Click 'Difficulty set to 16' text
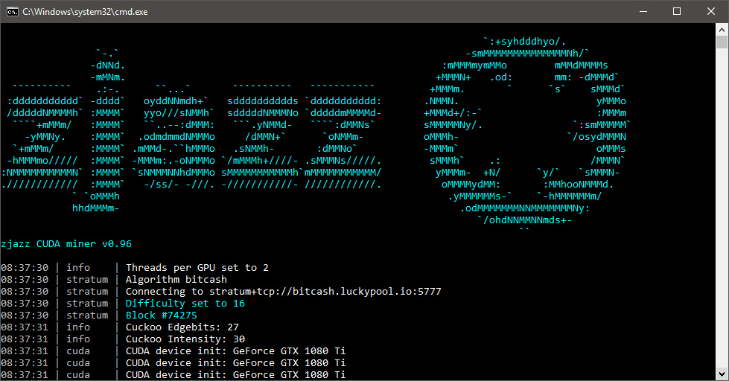This screenshot has width=729, height=381. point(185,304)
